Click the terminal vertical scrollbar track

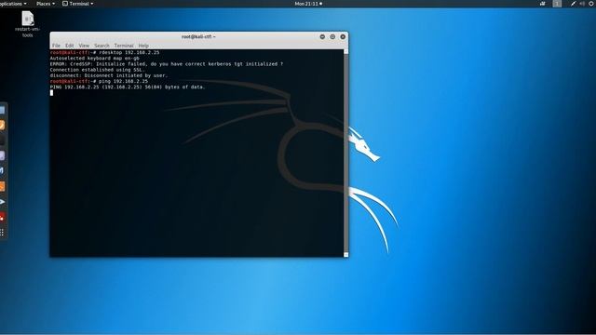point(345,153)
